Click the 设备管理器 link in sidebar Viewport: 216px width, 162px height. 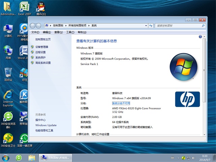point(42,47)
